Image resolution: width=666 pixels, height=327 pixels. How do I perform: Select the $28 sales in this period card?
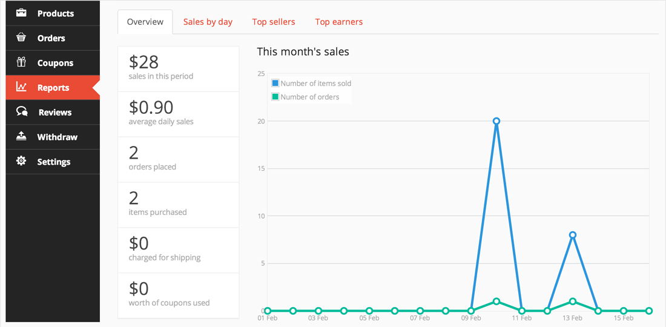178,68
